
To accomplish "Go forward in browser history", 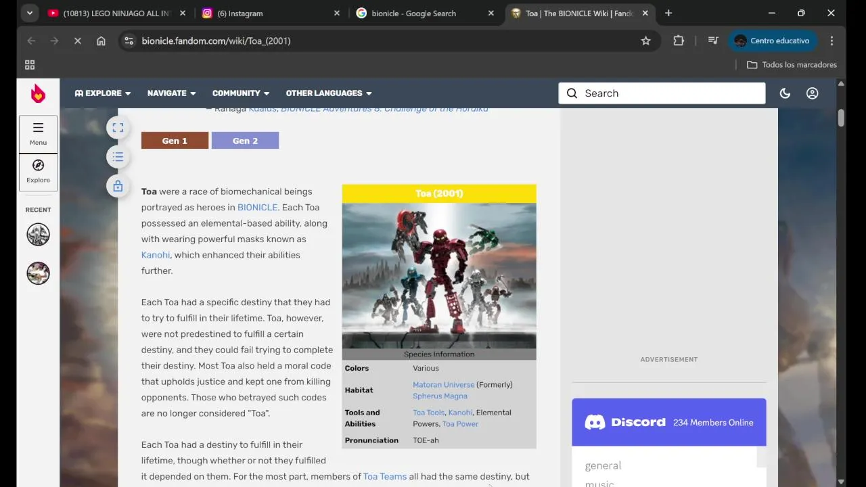I will [x=55, y=41].
